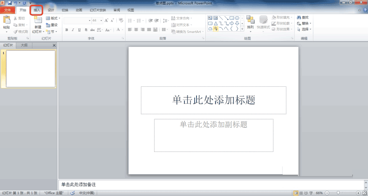Image resolution: width=368 pixels, height=196 pixels.
Task: Switch to the Insert (插入) tab
Action: (x=36, y=10)
